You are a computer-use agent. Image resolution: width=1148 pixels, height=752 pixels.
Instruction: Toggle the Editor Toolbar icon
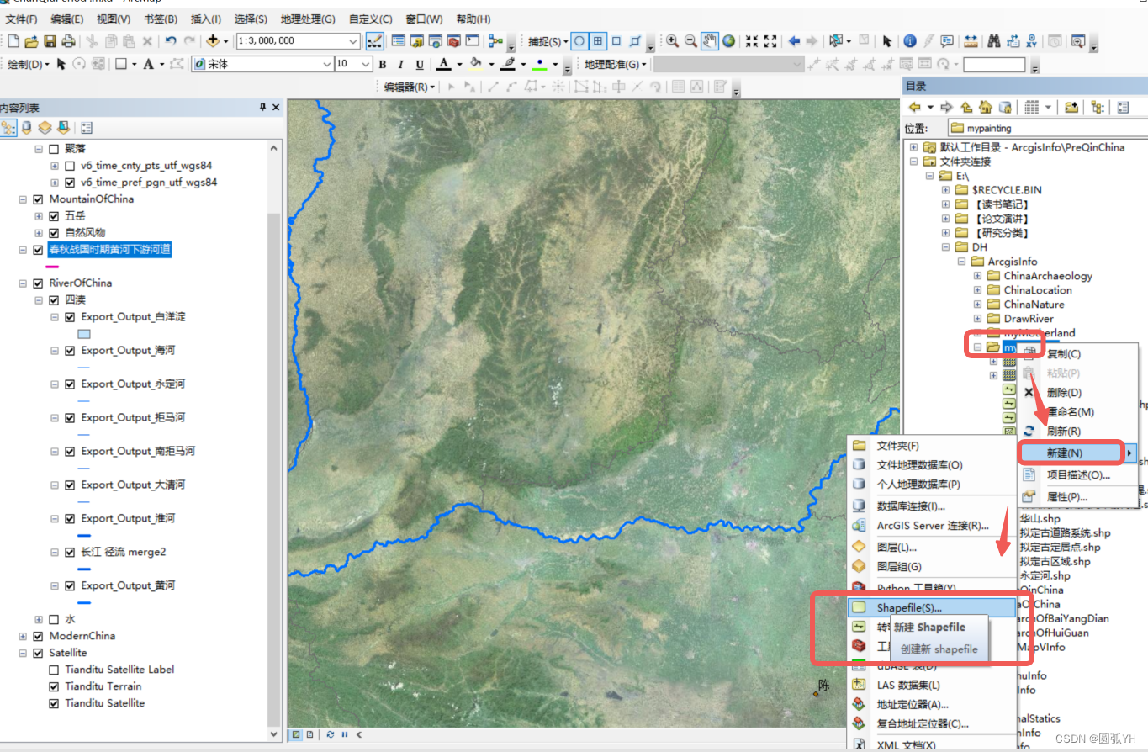(x=375, y=40)
